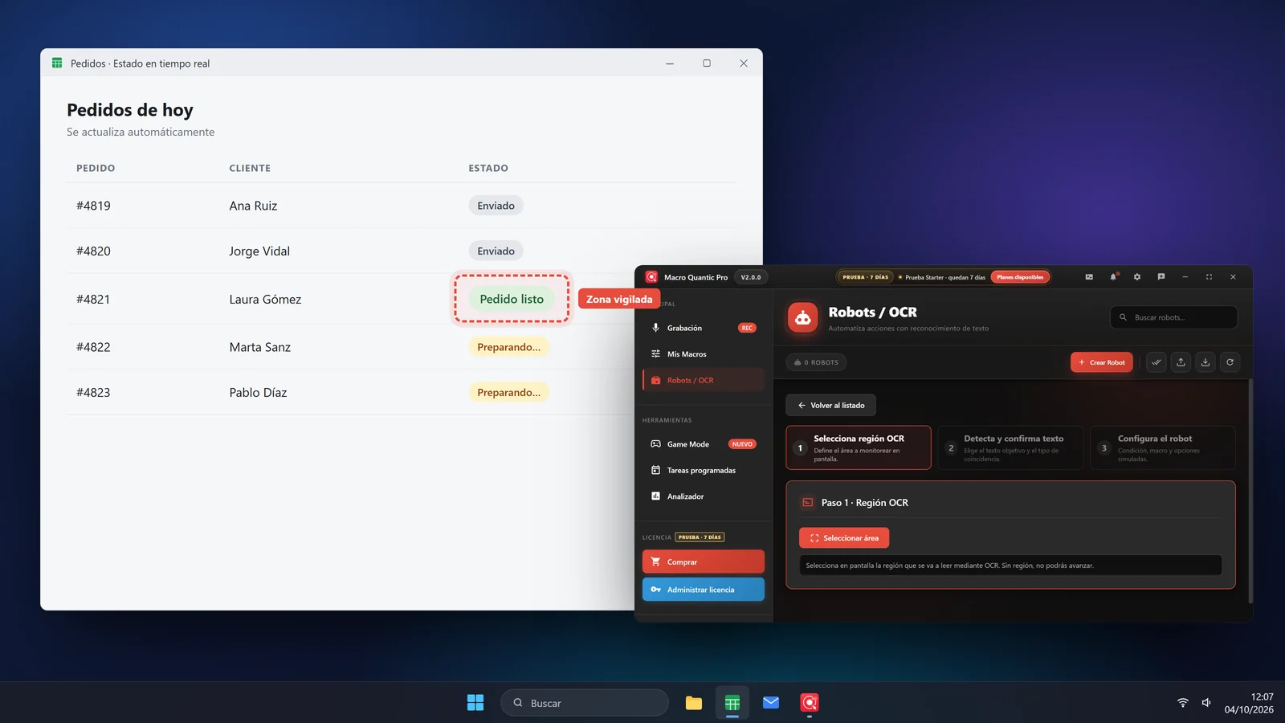Click the Preparando status for Marta Sanz
The width and height of the screenshot is (1285, 723).
pyautogui.click(x=509, y=347)
